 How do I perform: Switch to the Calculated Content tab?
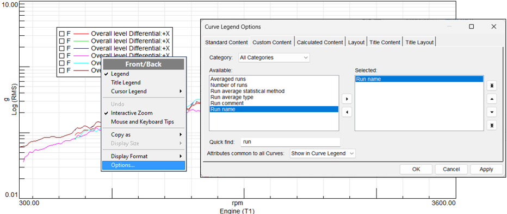click(x=320, y=42)
